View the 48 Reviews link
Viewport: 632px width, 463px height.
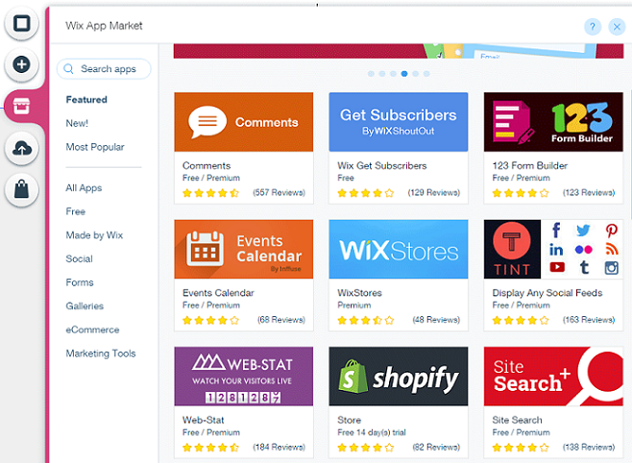coord(436,320)
